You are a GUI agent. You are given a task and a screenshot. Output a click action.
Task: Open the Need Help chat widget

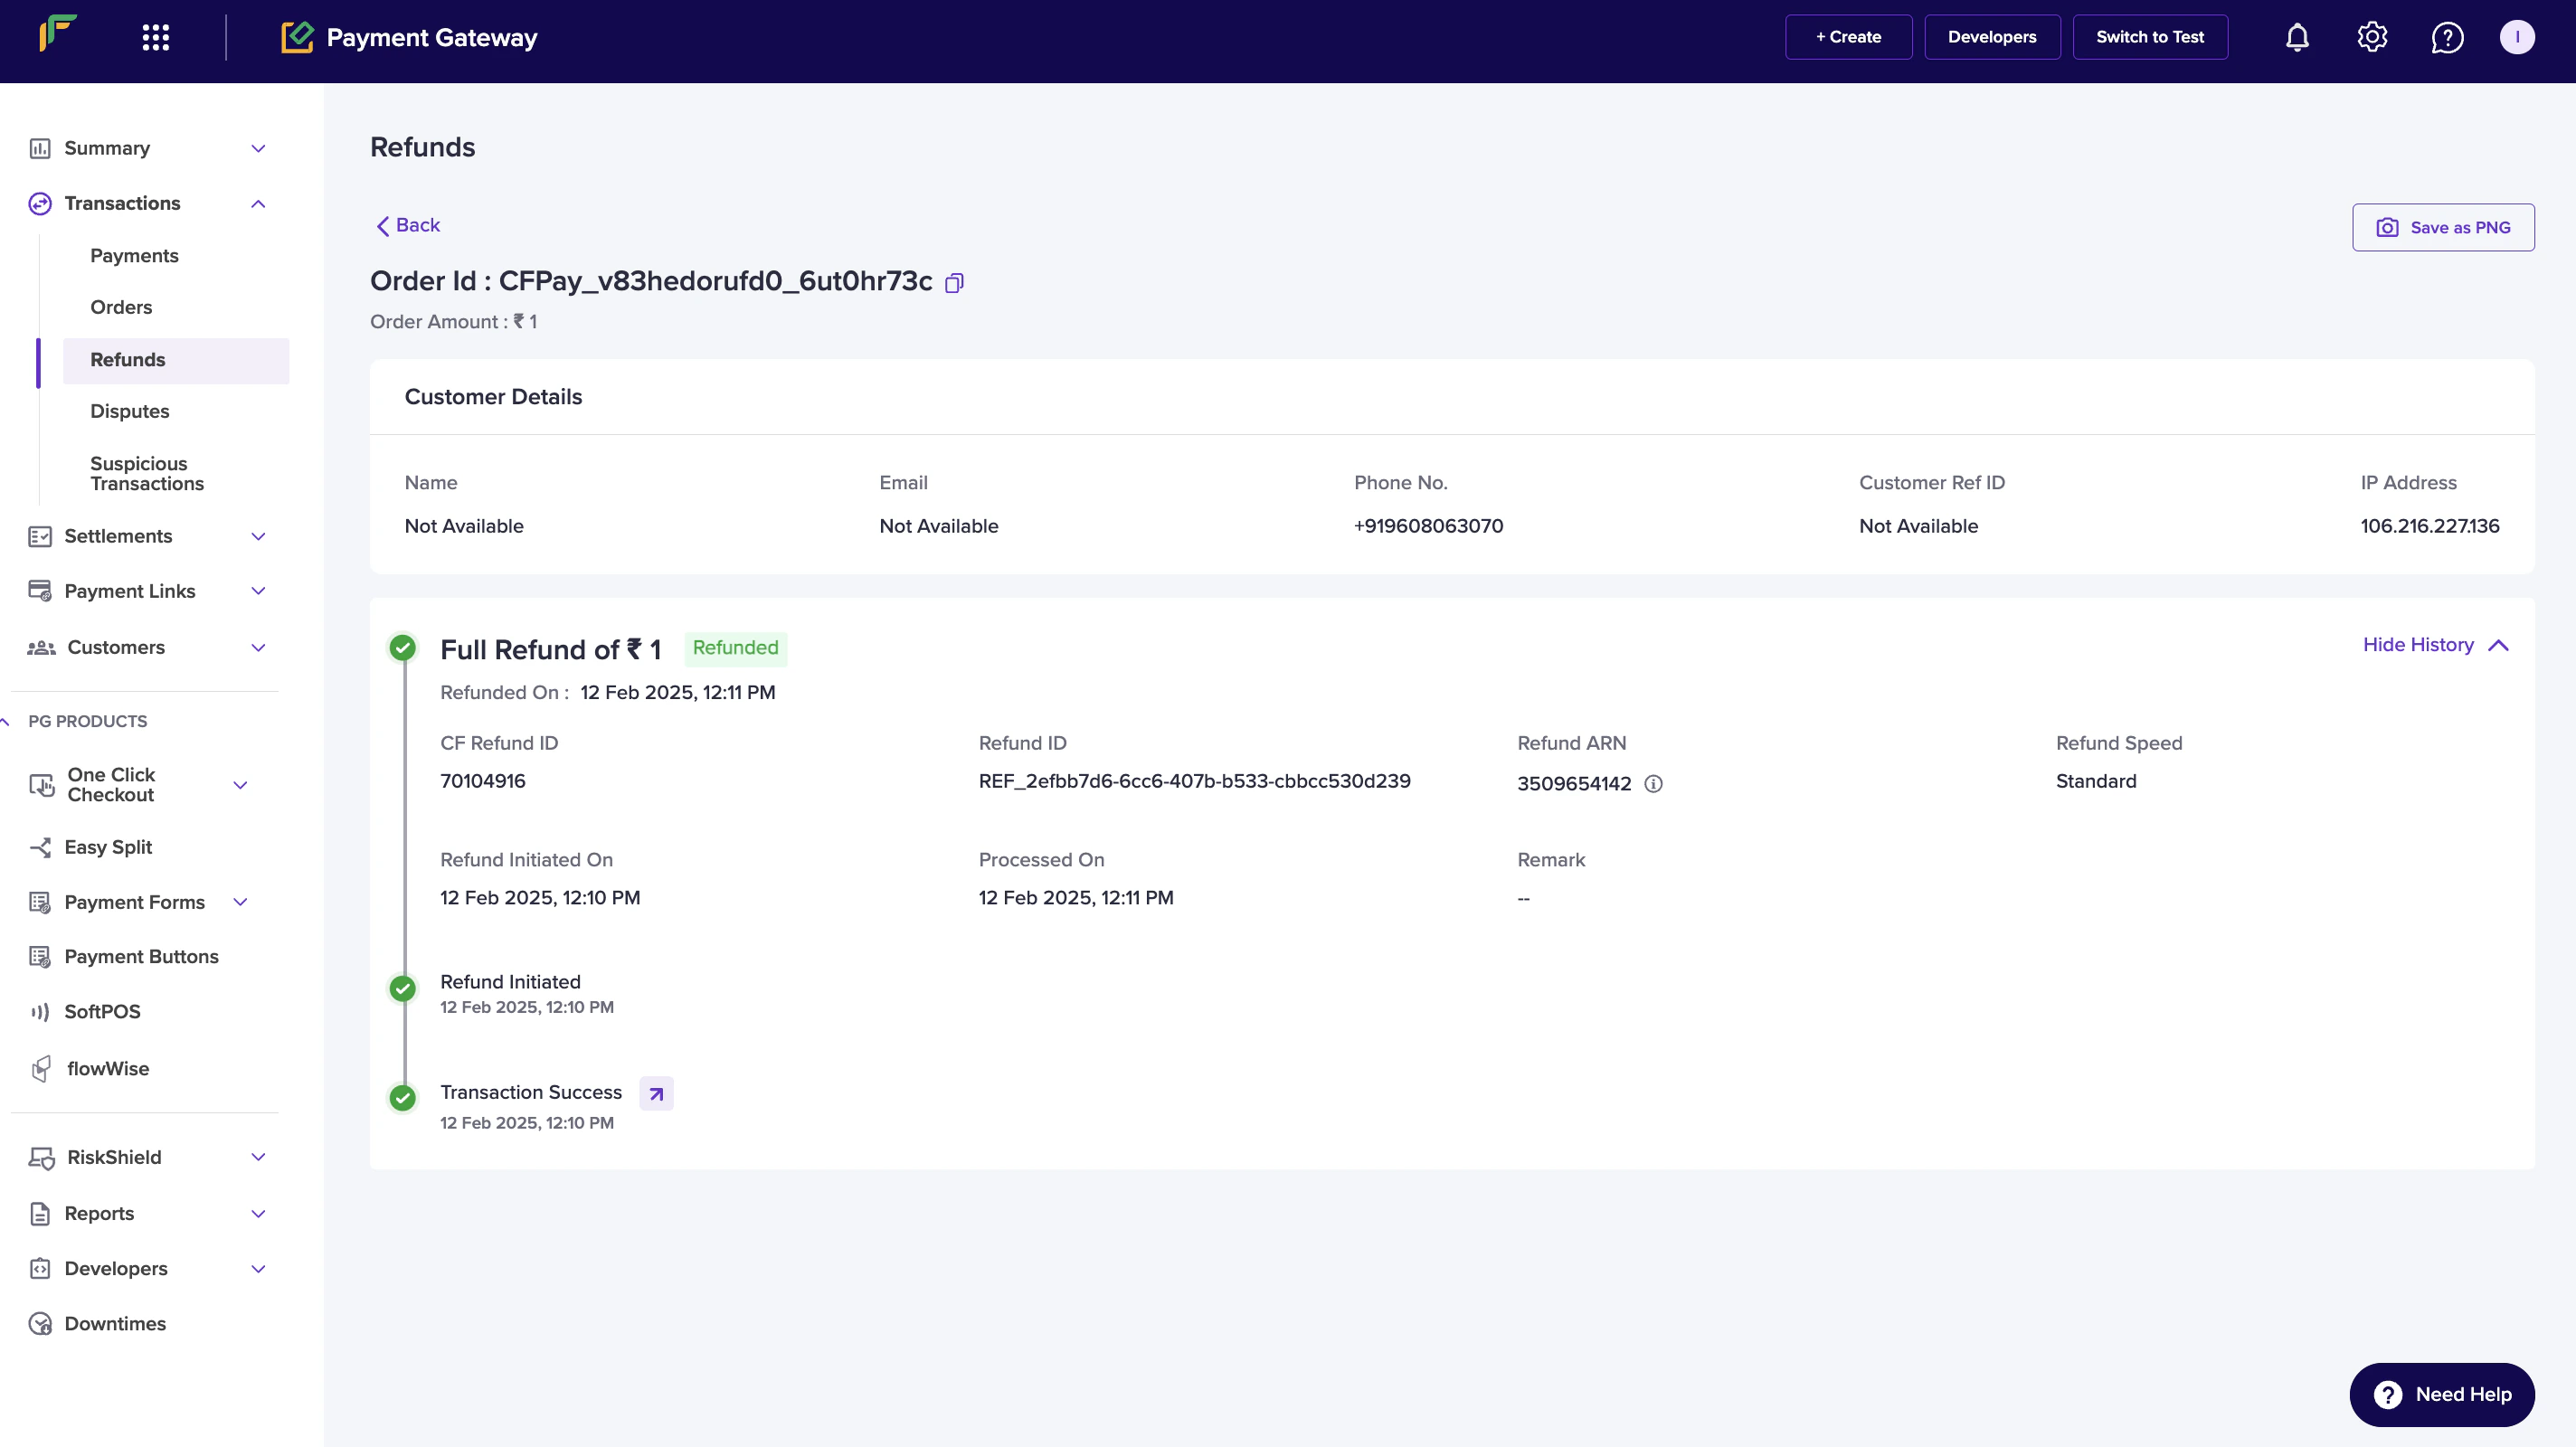pos(2441,1394)
